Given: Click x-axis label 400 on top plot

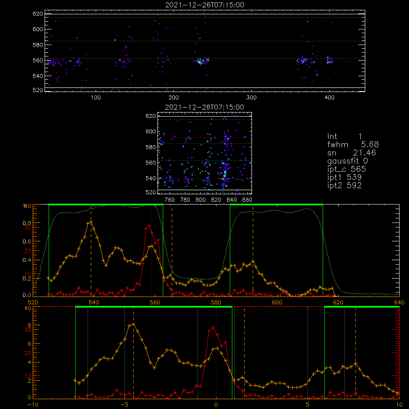Looking at the screenshot, I should point(329,98).
